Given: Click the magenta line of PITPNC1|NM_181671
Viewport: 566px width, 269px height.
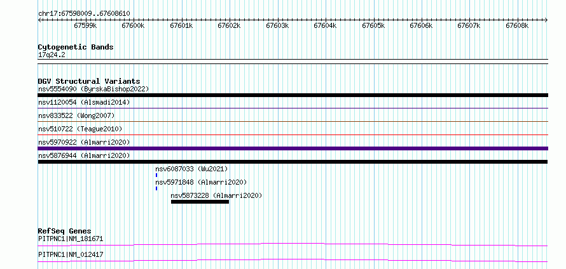Looking at the screenshot, I should pyautogui.click(x=293, y=244).
